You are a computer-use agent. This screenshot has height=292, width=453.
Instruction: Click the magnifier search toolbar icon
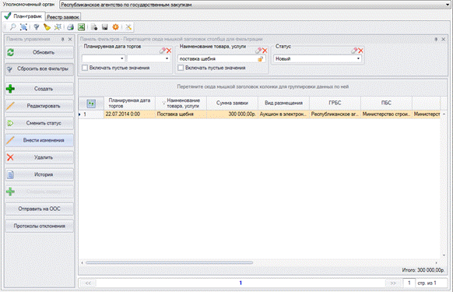pyautogui.click(x=12, y=27)
